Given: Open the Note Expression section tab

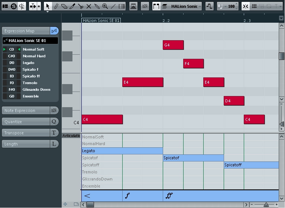Looking at the screenshot, I should (26, 111).
